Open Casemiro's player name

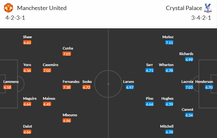pyautogui.click(x=51, y=65)
